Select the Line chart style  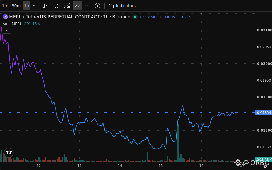click(x=78, y=6)
